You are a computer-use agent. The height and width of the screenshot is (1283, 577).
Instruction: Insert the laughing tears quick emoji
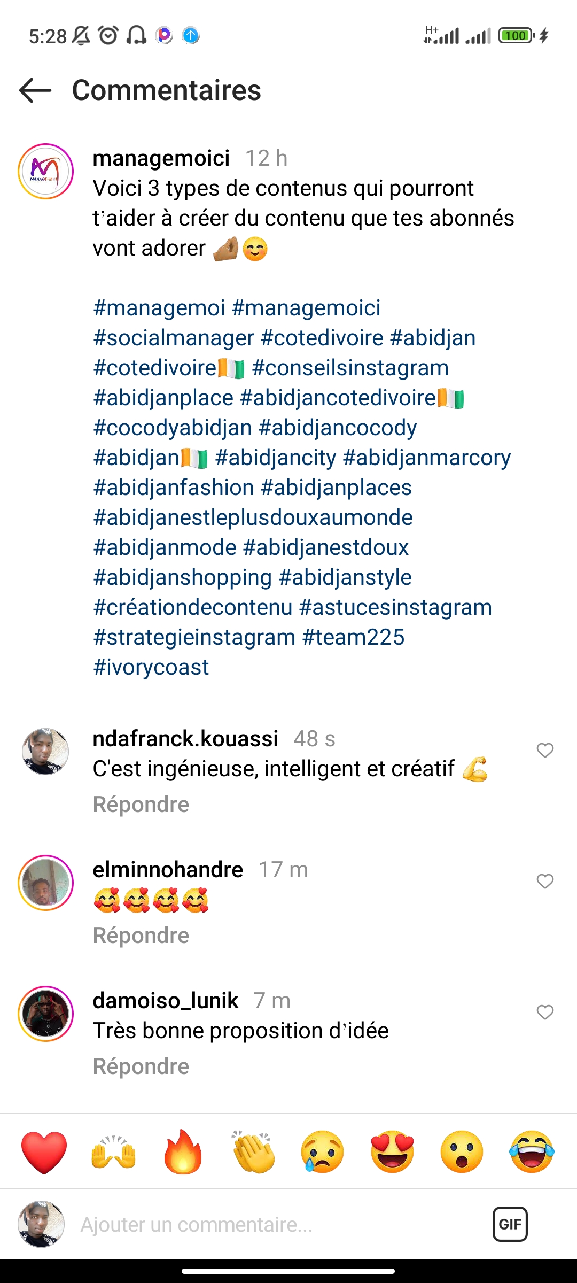[x=532, y=1152]
